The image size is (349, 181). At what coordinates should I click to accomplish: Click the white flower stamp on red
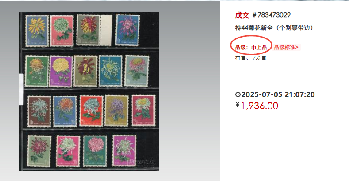[x=91, y=111]
